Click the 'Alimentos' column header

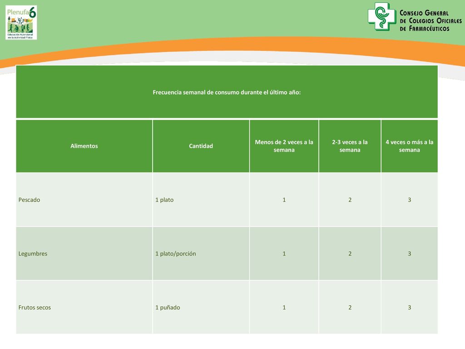point(84,146)
